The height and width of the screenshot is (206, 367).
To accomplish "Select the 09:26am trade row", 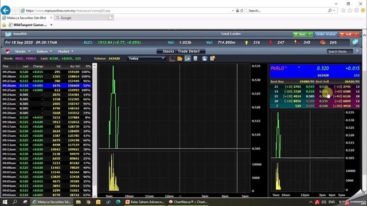I will click(46, 86).
